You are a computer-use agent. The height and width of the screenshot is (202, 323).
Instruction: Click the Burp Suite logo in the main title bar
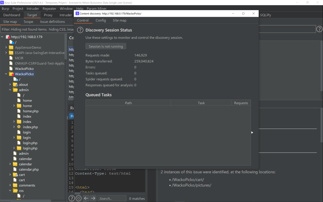2,2
